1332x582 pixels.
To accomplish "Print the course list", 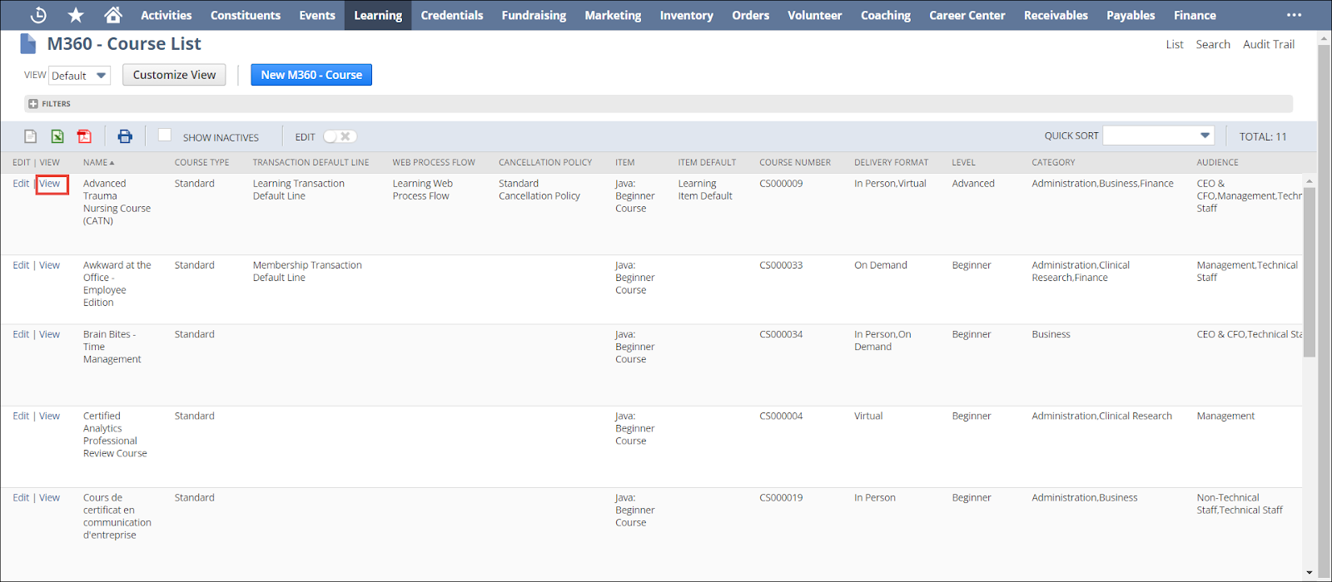I will [x=125, y=136].
